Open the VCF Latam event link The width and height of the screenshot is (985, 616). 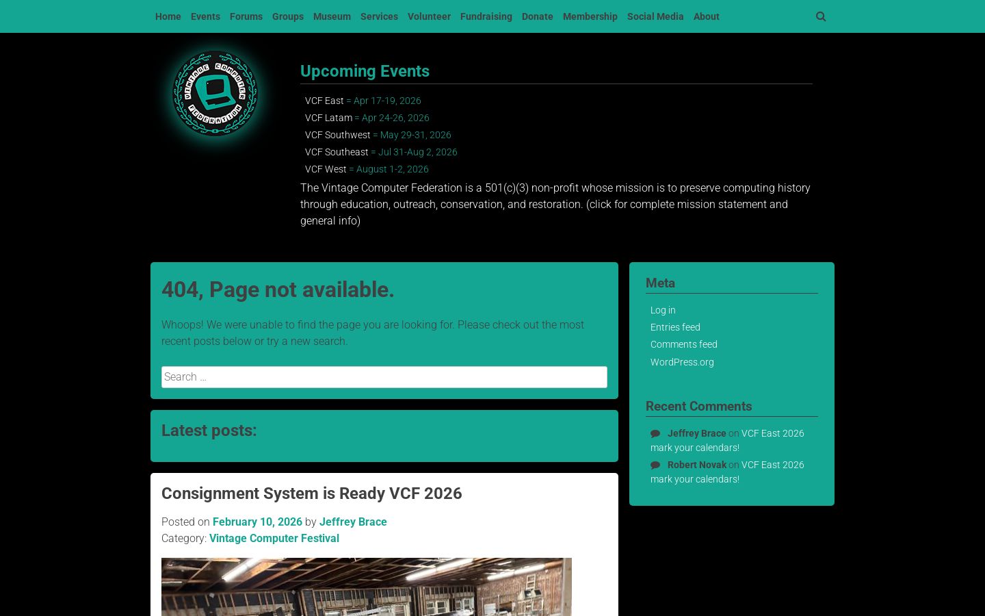click(x=328, y=118)
